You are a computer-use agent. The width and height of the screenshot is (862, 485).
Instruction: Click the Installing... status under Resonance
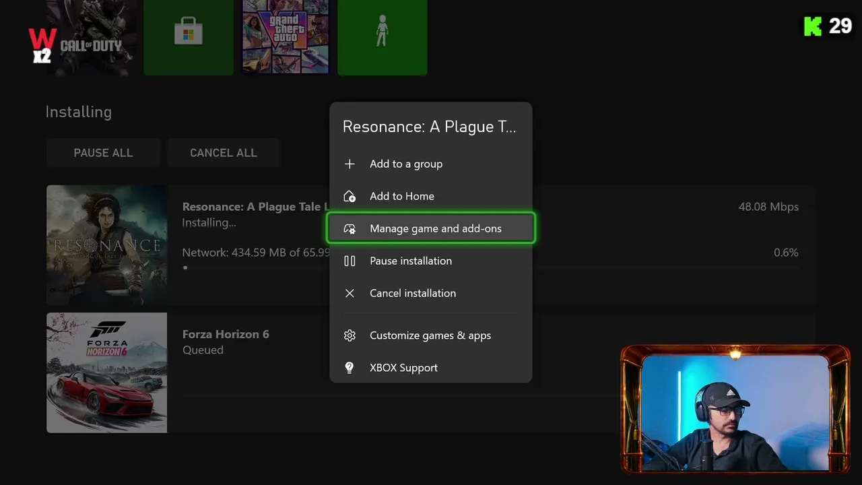click(x=209, y=223)
